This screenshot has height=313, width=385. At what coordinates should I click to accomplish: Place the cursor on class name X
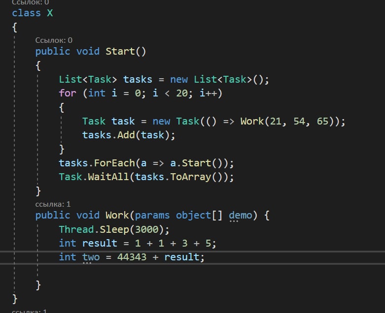pos(50,13)
